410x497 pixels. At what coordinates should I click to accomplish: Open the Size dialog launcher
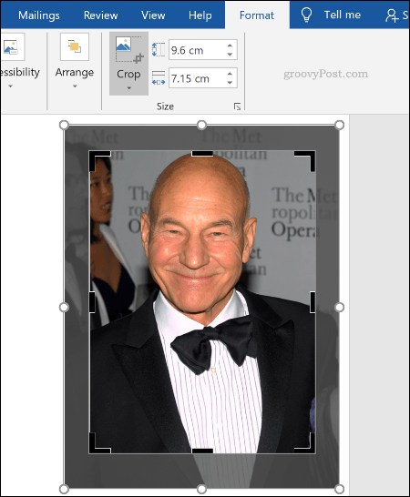coord(237,106)
